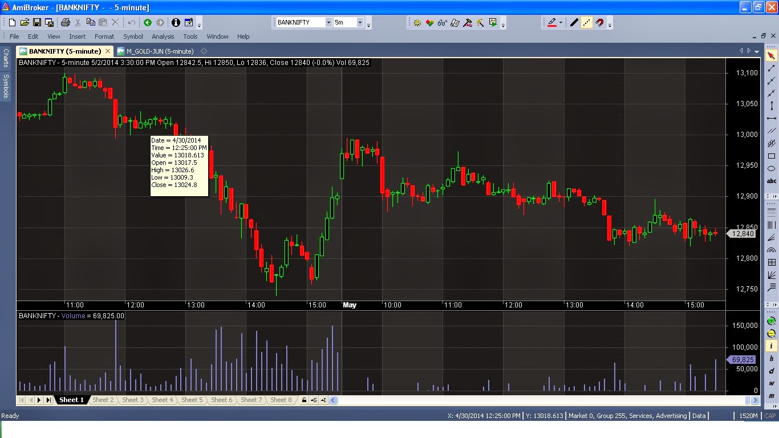Toggle intraday 'i' periodicity button
This screenshot has width=779, height=438.
click(772, 346)
